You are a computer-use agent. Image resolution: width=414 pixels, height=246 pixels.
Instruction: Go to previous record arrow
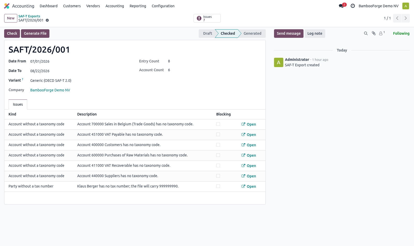tap(397, 18)
